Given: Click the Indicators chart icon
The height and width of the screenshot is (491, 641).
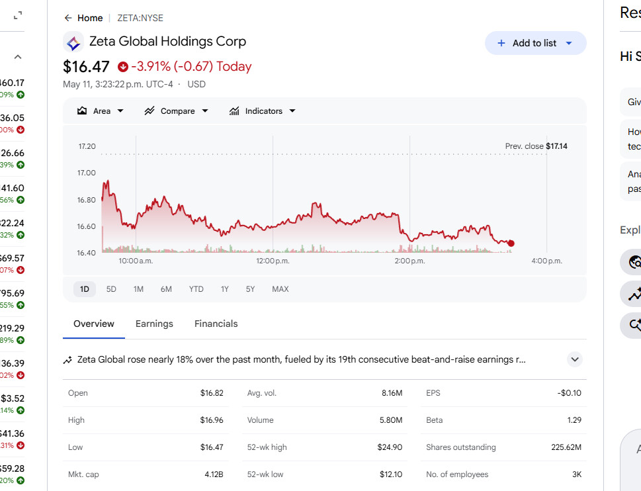Looking at the screenshot, I should 234,111.
